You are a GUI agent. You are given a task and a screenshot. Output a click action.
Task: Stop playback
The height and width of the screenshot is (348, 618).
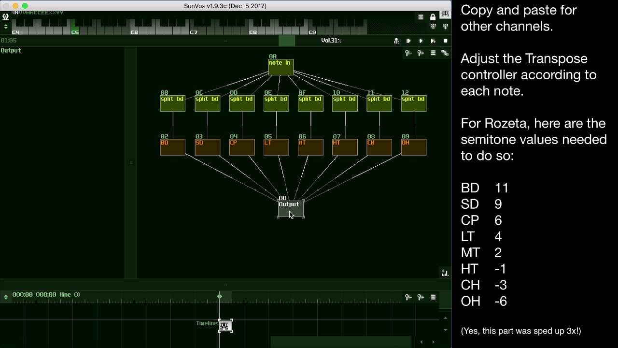[x=445, y=41]
